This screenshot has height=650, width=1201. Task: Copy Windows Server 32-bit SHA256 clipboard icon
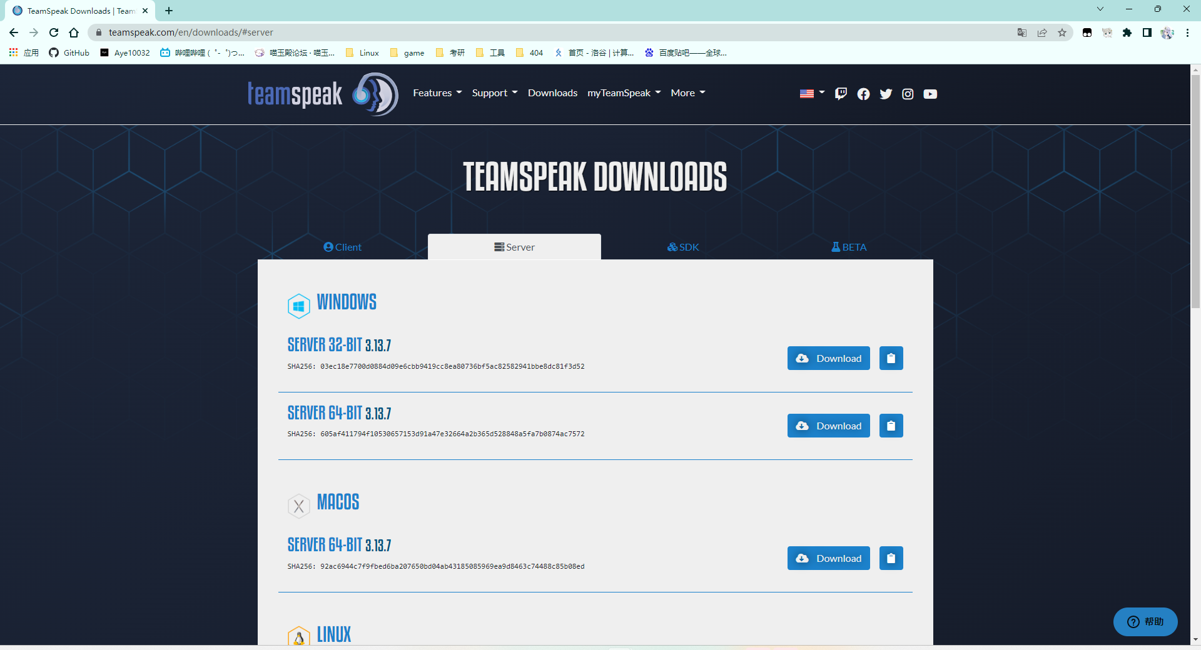pos(891,358)
